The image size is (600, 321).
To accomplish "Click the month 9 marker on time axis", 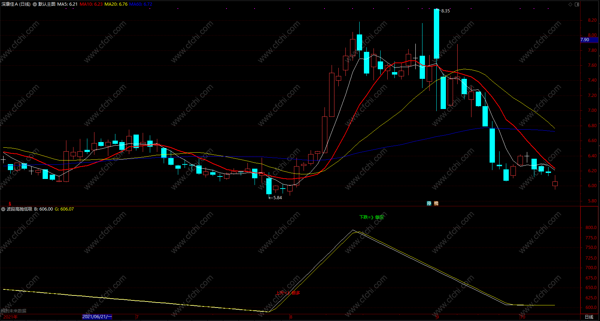I will pyautogui.click(x=437, y=317).
